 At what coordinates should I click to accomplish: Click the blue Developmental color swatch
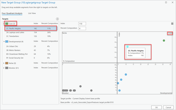pos(7,42)
